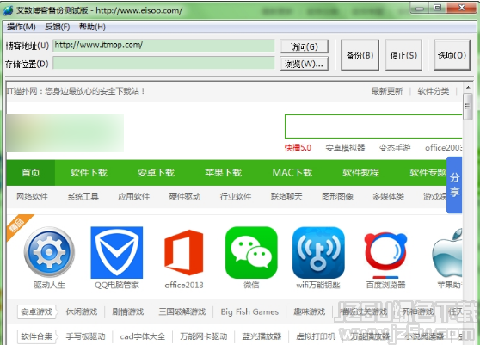
Task: Open the 百度浏览器 icon
Action: (x=385, y=255)
